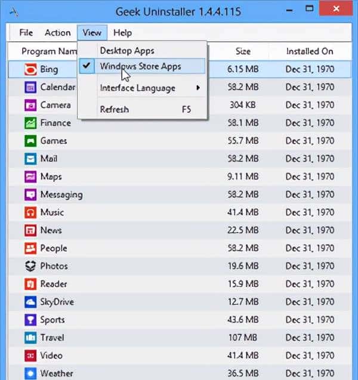Screen dimensions: 358x380
Task: Open the File menu
Action: (x=26, y=32)
